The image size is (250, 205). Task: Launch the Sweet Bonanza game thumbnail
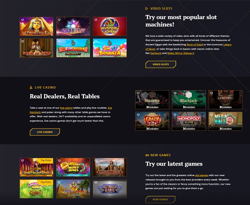110,48
